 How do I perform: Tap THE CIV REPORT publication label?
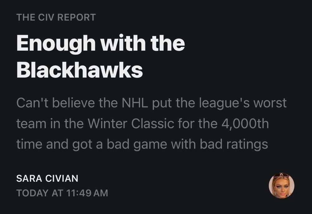[56, 17]
